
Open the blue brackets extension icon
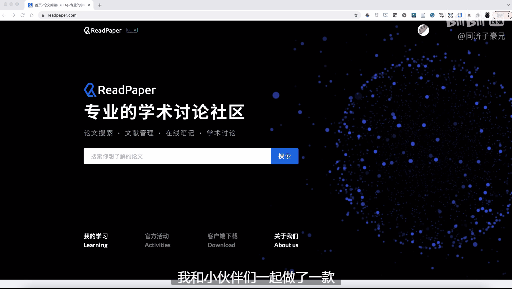click(460, 15)
